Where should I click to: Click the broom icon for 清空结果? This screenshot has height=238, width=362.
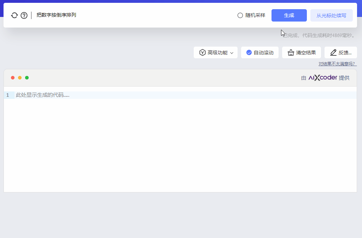tap(291, 53)
